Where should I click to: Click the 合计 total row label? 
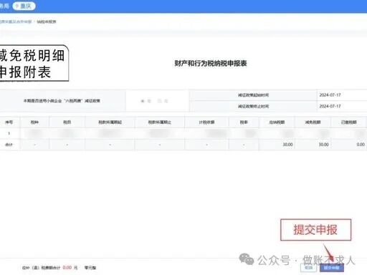(9, 145)
